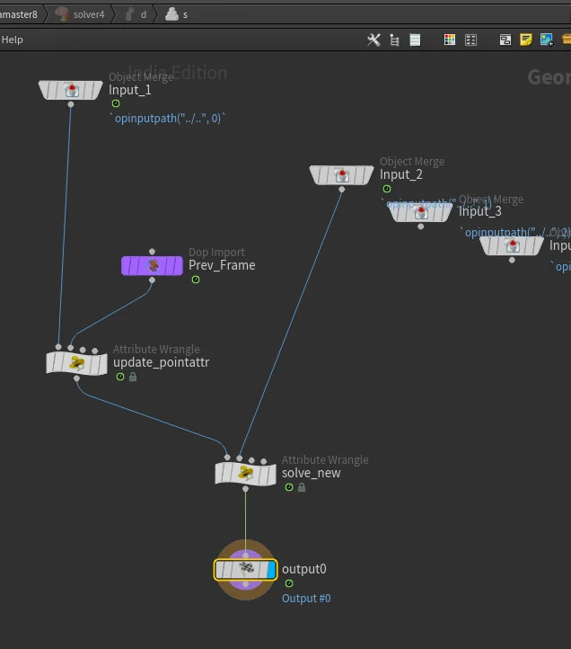Toggle the lock badge under solve_new

302,487
